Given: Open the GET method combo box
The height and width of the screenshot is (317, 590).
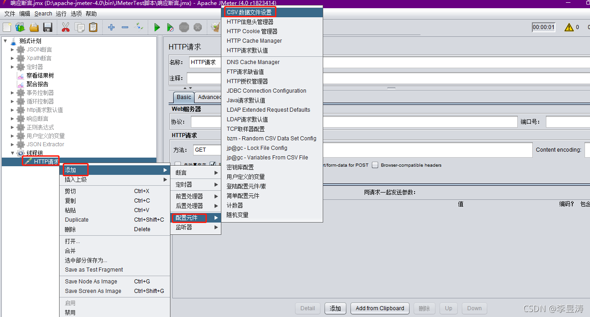Looking at the screenshot, I should tap(207, 150).
